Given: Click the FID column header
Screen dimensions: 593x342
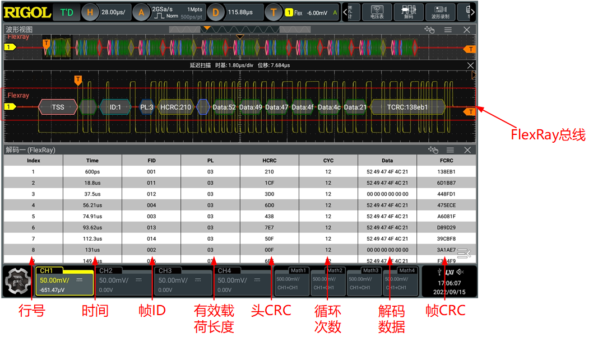Looking at the screenshot, I should pyautogui.click(x=151, y=161).
